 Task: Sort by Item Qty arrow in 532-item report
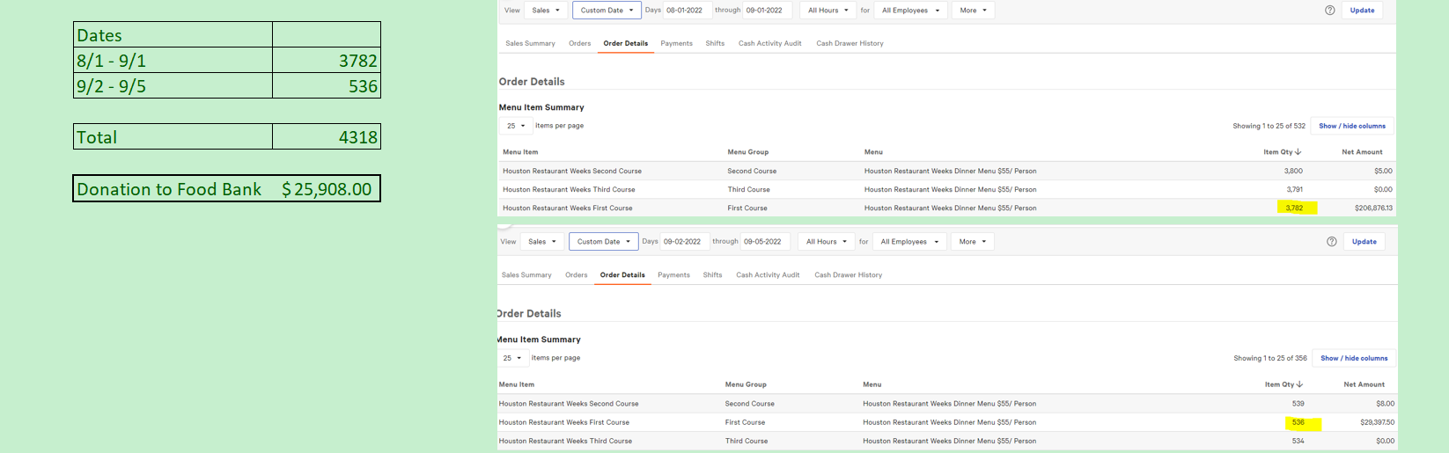[x=1298, y=152]
